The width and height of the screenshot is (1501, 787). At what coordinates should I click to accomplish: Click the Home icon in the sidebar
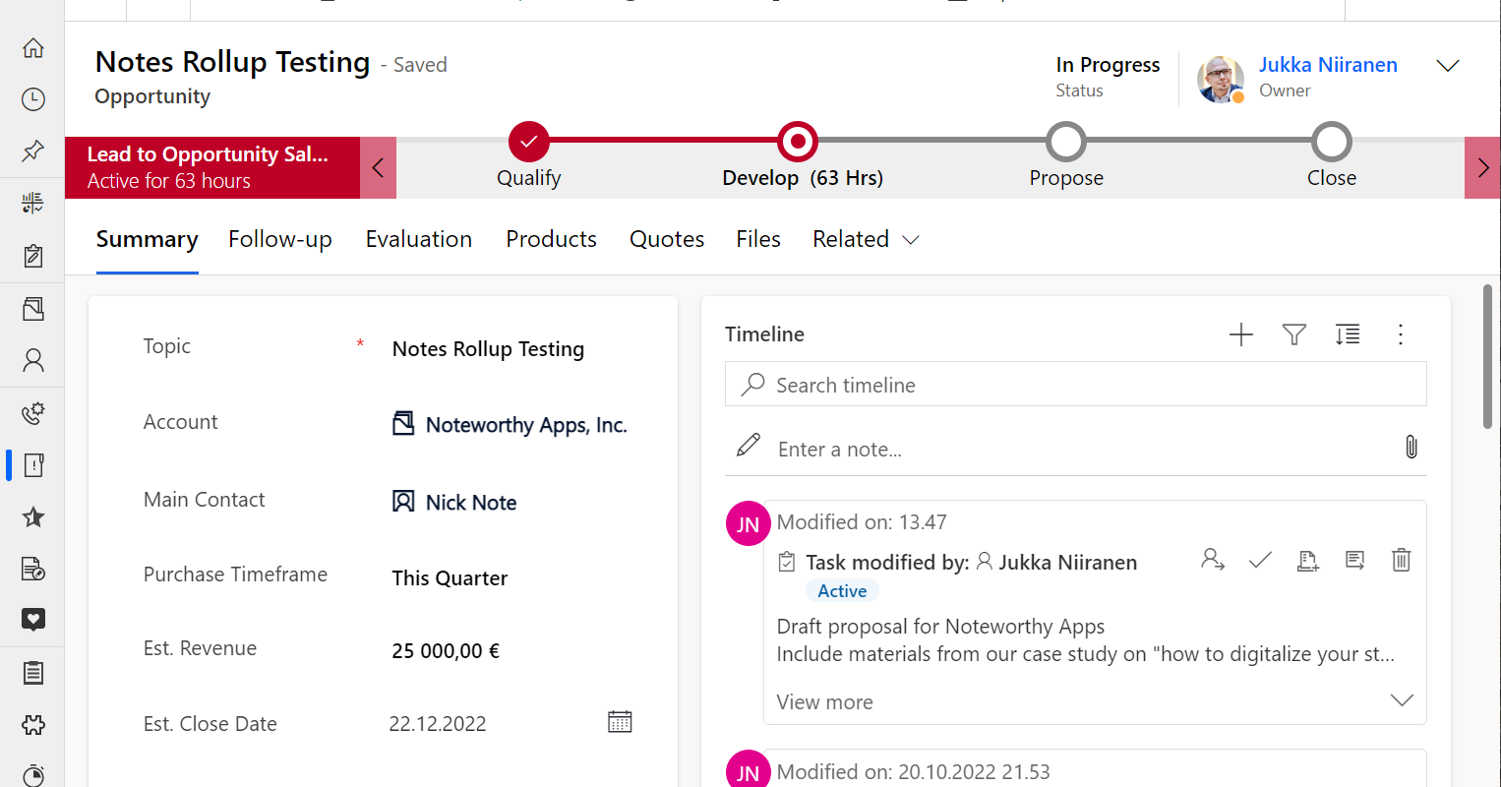point(33,47)
